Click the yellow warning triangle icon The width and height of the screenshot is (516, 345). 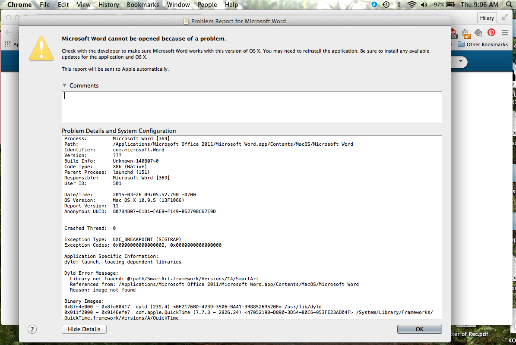[41, 49]
